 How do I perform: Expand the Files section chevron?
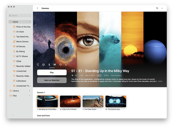pyautogui.click(x=30, y=96)
